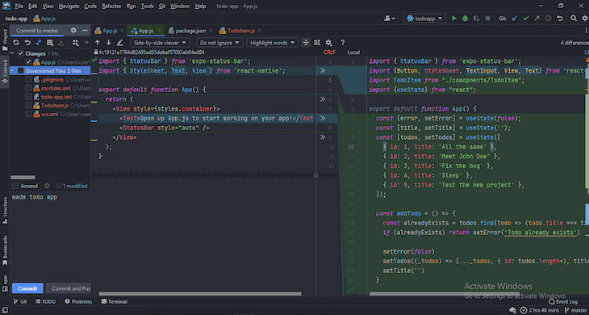Click the commit file list horizontal scrollbar
This screenshot has height=315, width=589.
23,177
